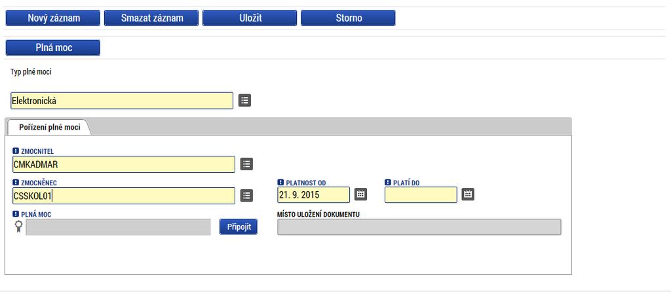Click Nový záznam button

point(53,18)
